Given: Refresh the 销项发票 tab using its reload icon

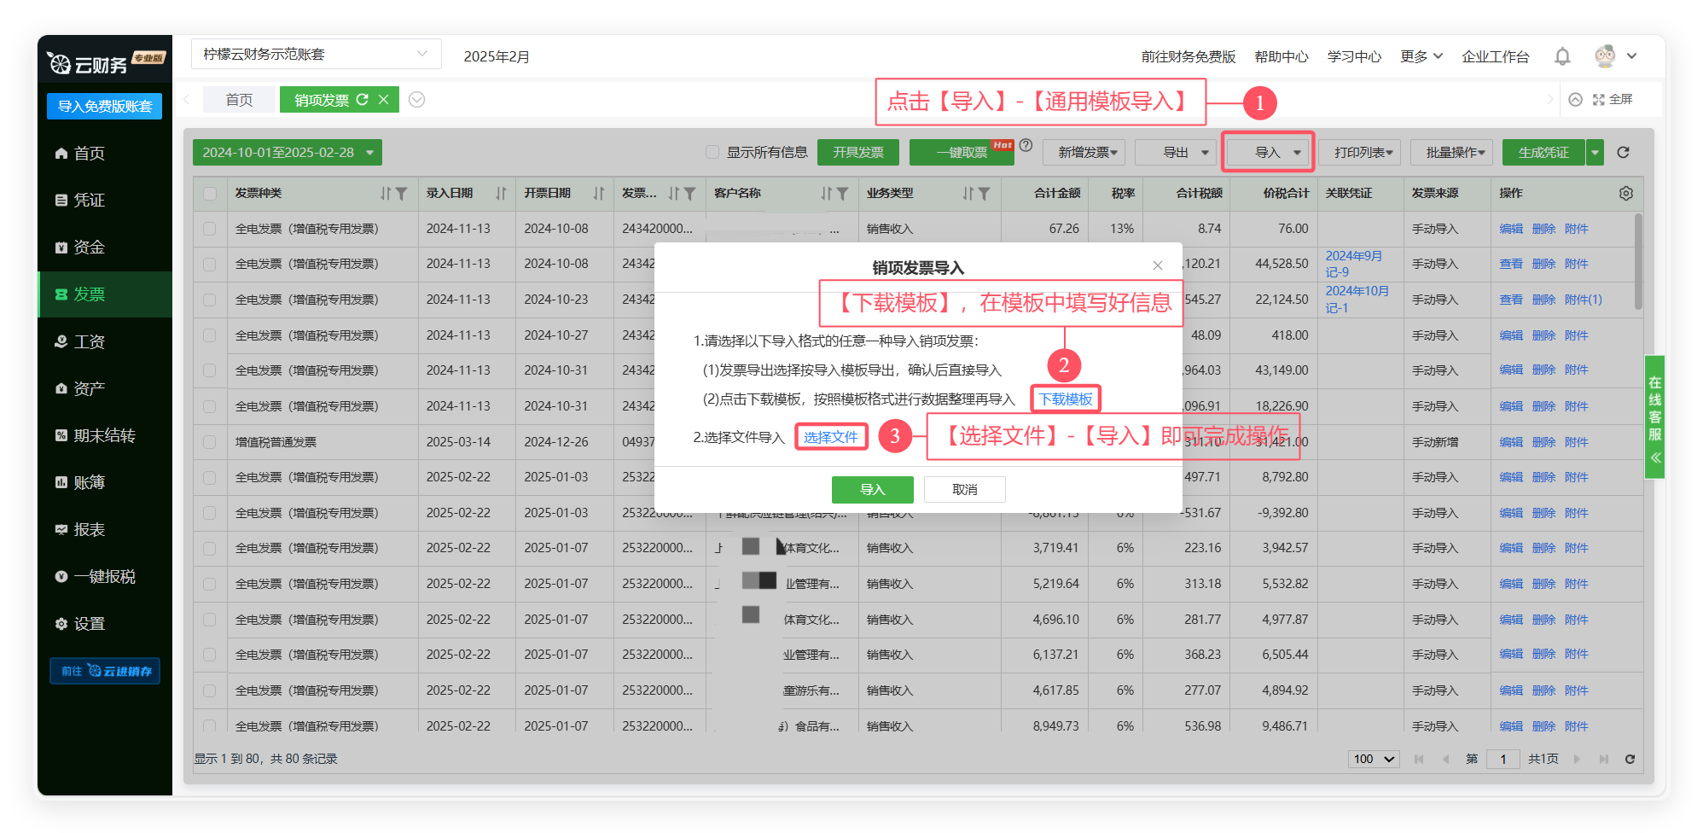Looking at the screenshot, I should 363,100.
